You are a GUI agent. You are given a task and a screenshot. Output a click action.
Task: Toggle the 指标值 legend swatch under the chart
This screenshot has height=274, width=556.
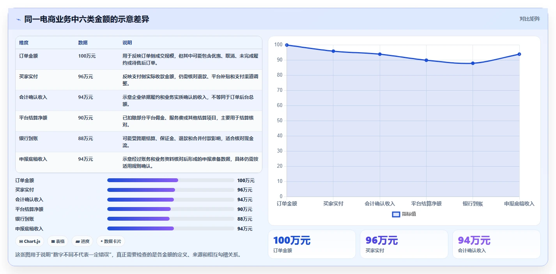pos(396,214)
